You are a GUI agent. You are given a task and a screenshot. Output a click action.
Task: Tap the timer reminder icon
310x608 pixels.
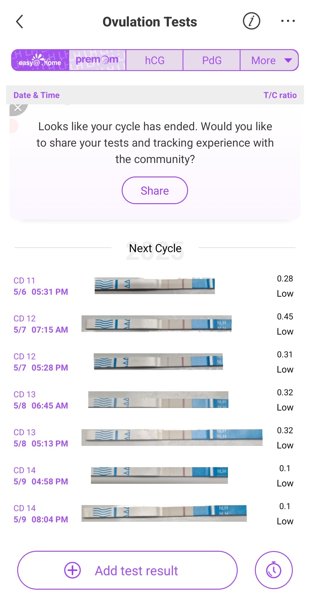(274, 570)
